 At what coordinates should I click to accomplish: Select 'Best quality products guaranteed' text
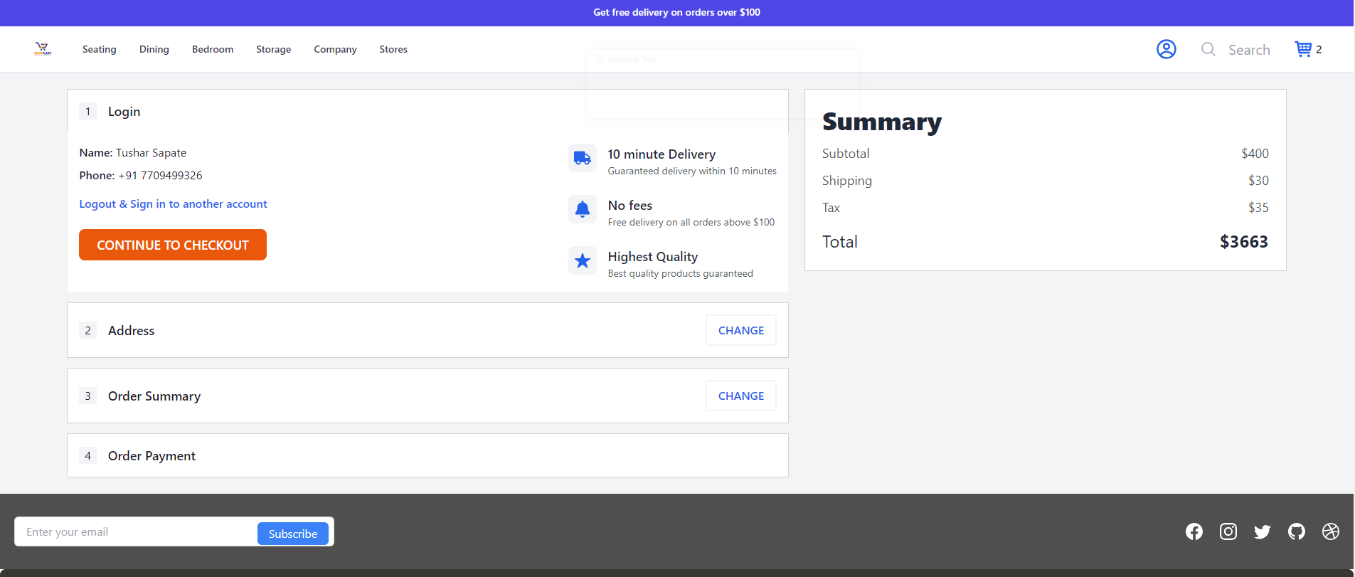[681, 274]
